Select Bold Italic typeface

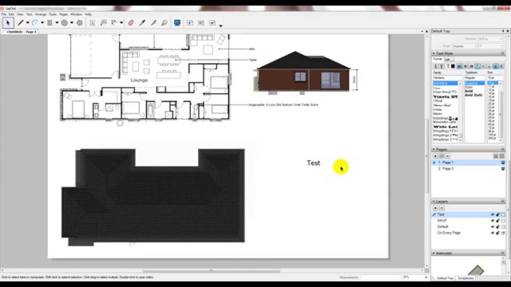pos(474,95)
